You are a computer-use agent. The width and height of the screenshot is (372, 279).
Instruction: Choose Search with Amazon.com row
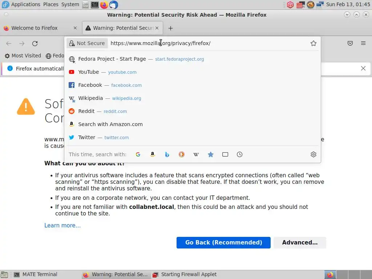coord(193,124)
